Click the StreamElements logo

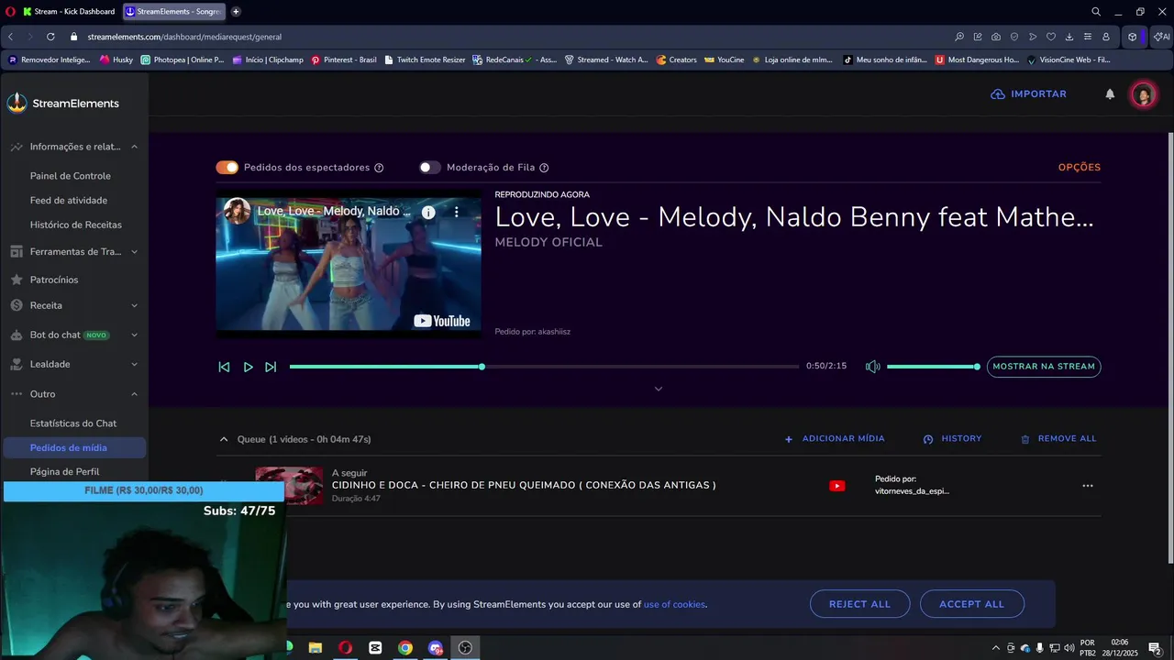coord(63,104)
